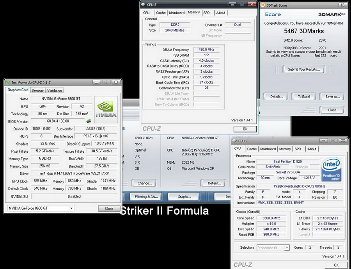Open Mainboard tab in memory CPU-Z window
The height and width of the screenshot is (269, 351).
177,13
